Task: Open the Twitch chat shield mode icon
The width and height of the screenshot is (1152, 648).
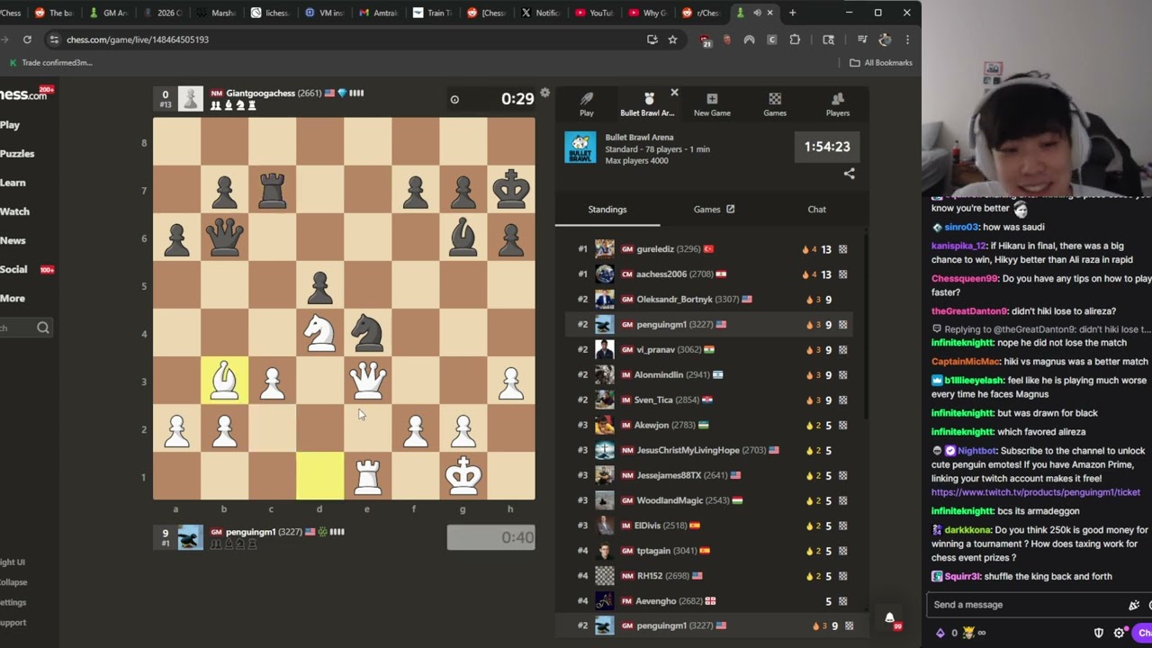Action: pyautogui.click(x=1099, y=633)
